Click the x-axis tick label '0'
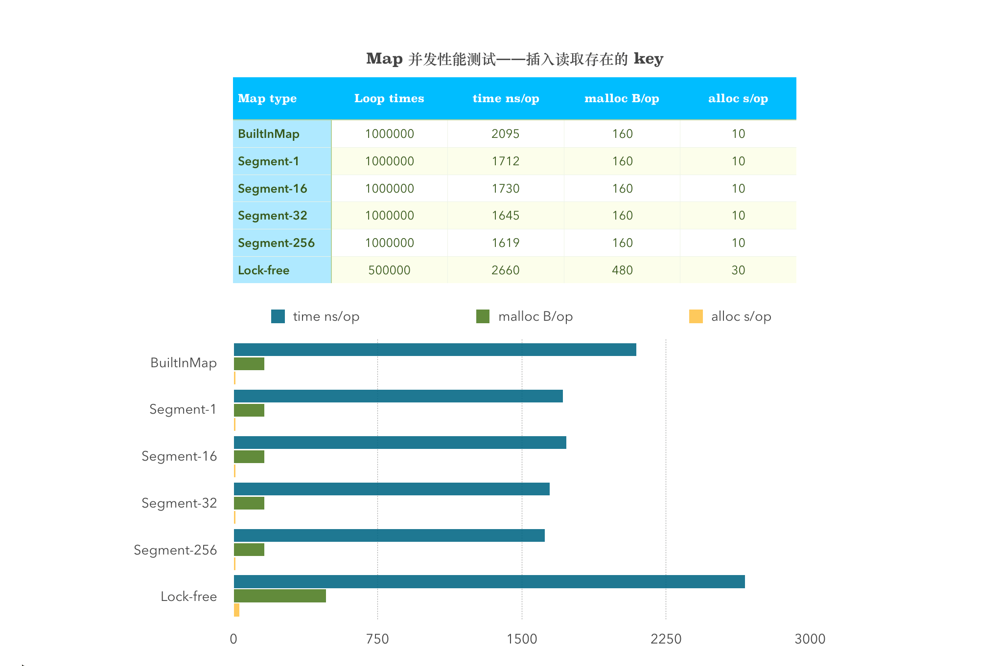Viewport: 1000px width, 666px height. [x=233, y=639]
